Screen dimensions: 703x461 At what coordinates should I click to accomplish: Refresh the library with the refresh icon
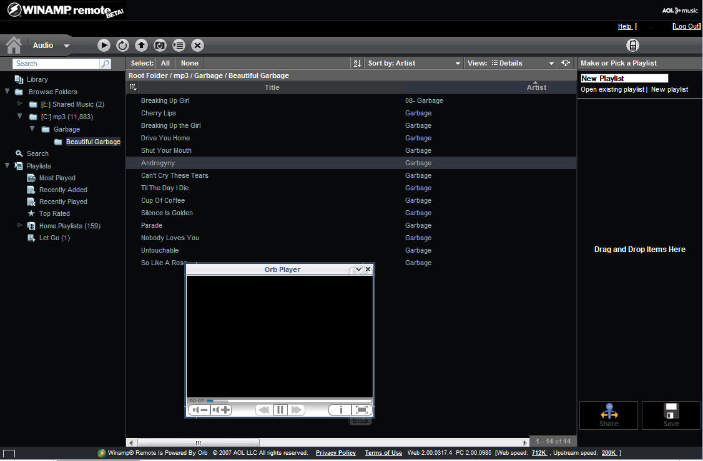tap(122, 45)
